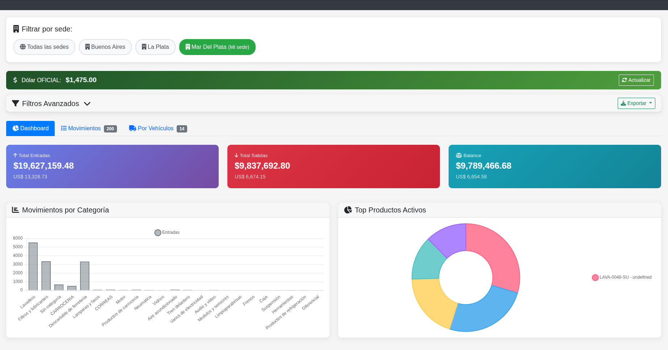This screenshot has height=350, width=668.
Task: Click the truck icon on Por Vehículos tab
Action: pos(133,128)
